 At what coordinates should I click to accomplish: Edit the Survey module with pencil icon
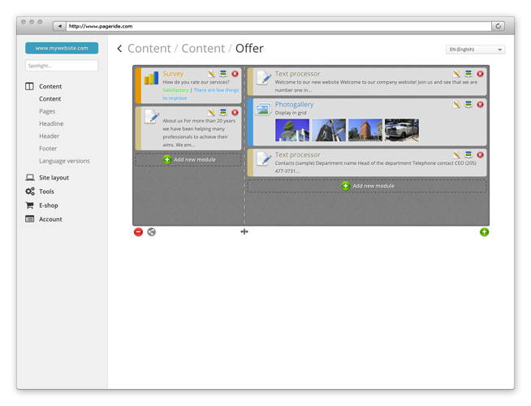(212, 74)
